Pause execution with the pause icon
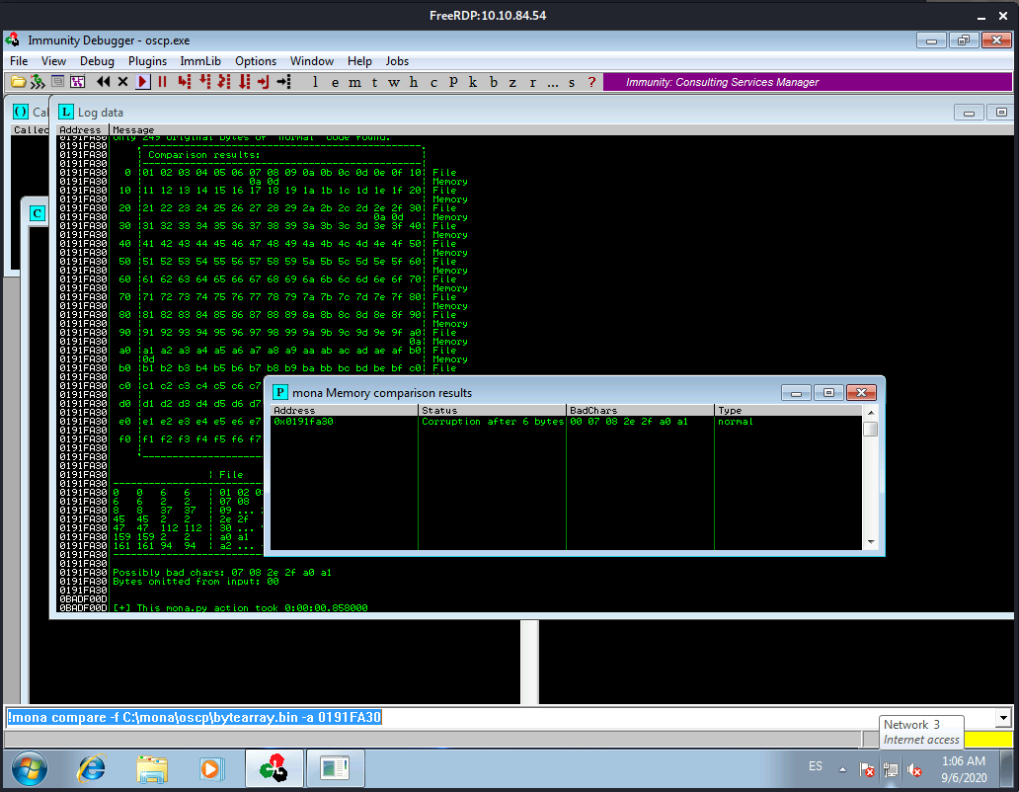Screen dimensions: 1019x792 coord(163,82)
